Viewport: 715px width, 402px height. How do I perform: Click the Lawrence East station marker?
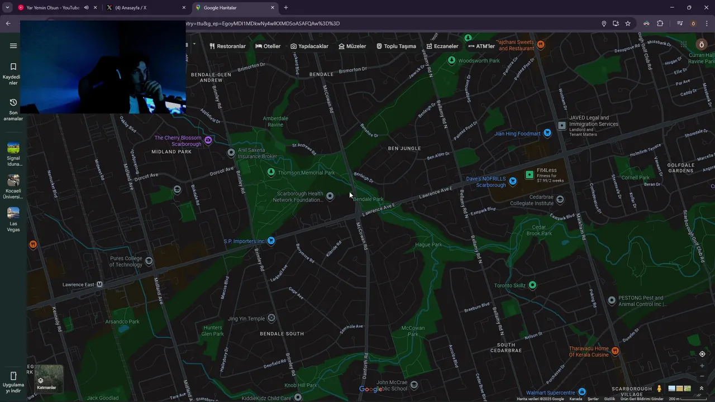99,284
